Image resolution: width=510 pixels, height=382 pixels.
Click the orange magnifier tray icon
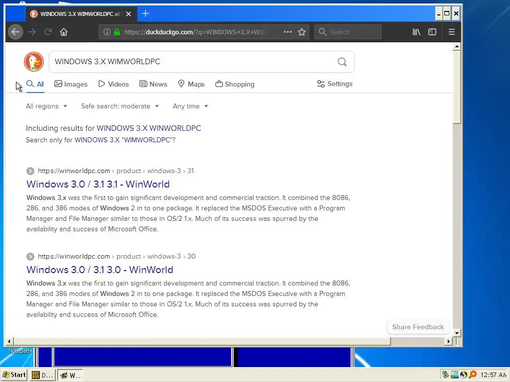coord(473,375)
